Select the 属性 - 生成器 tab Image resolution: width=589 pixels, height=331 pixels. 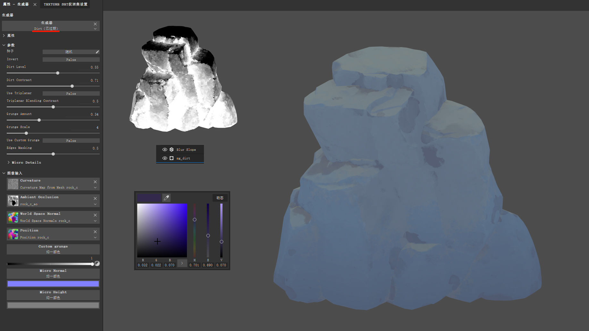coord(16,4)
